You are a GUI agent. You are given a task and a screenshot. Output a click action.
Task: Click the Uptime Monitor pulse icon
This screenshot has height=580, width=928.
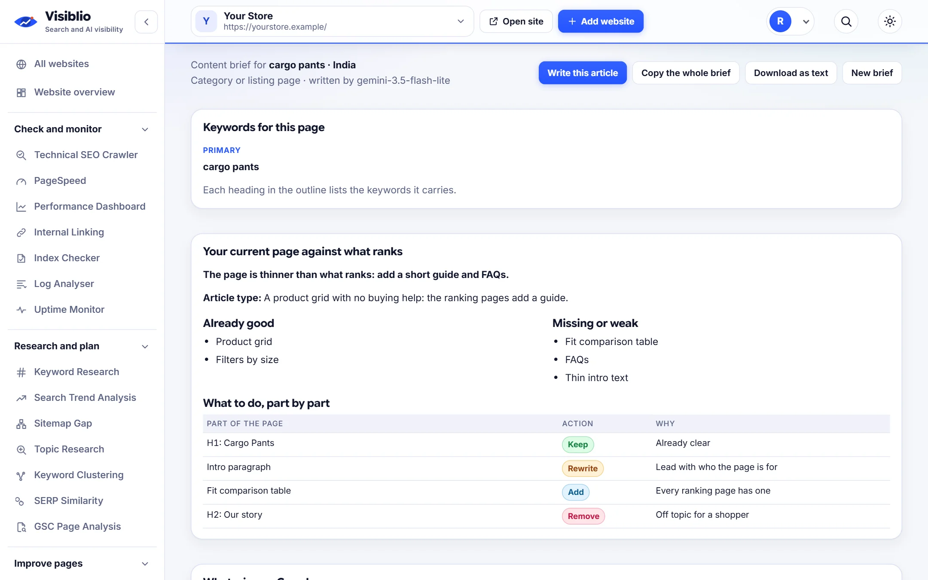pos(21,310)
